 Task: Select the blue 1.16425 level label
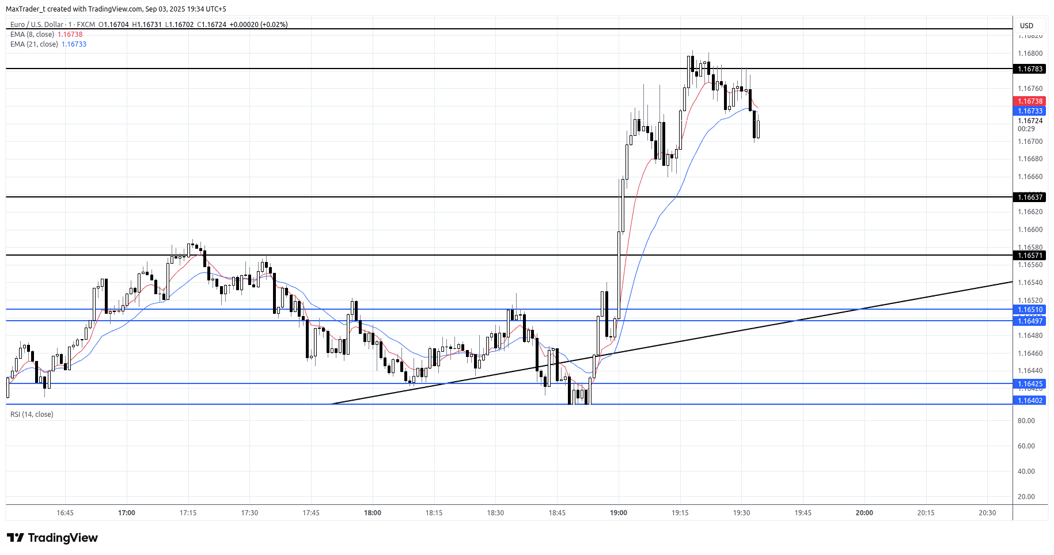coord(1029,384)
